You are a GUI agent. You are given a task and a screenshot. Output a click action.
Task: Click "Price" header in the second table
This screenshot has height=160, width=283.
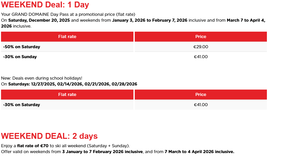(x=201, y=95)
